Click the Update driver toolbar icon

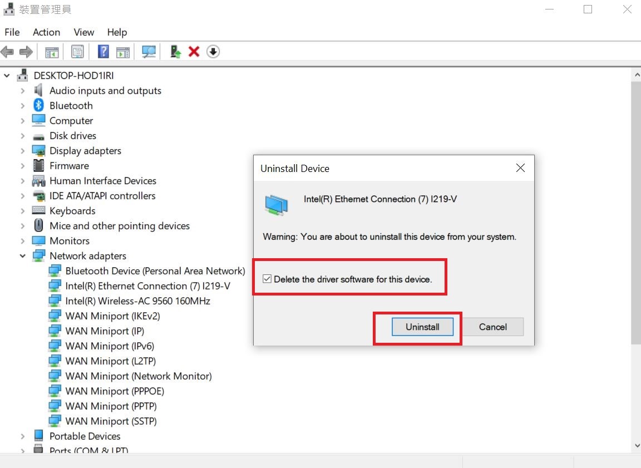[176, 52]
